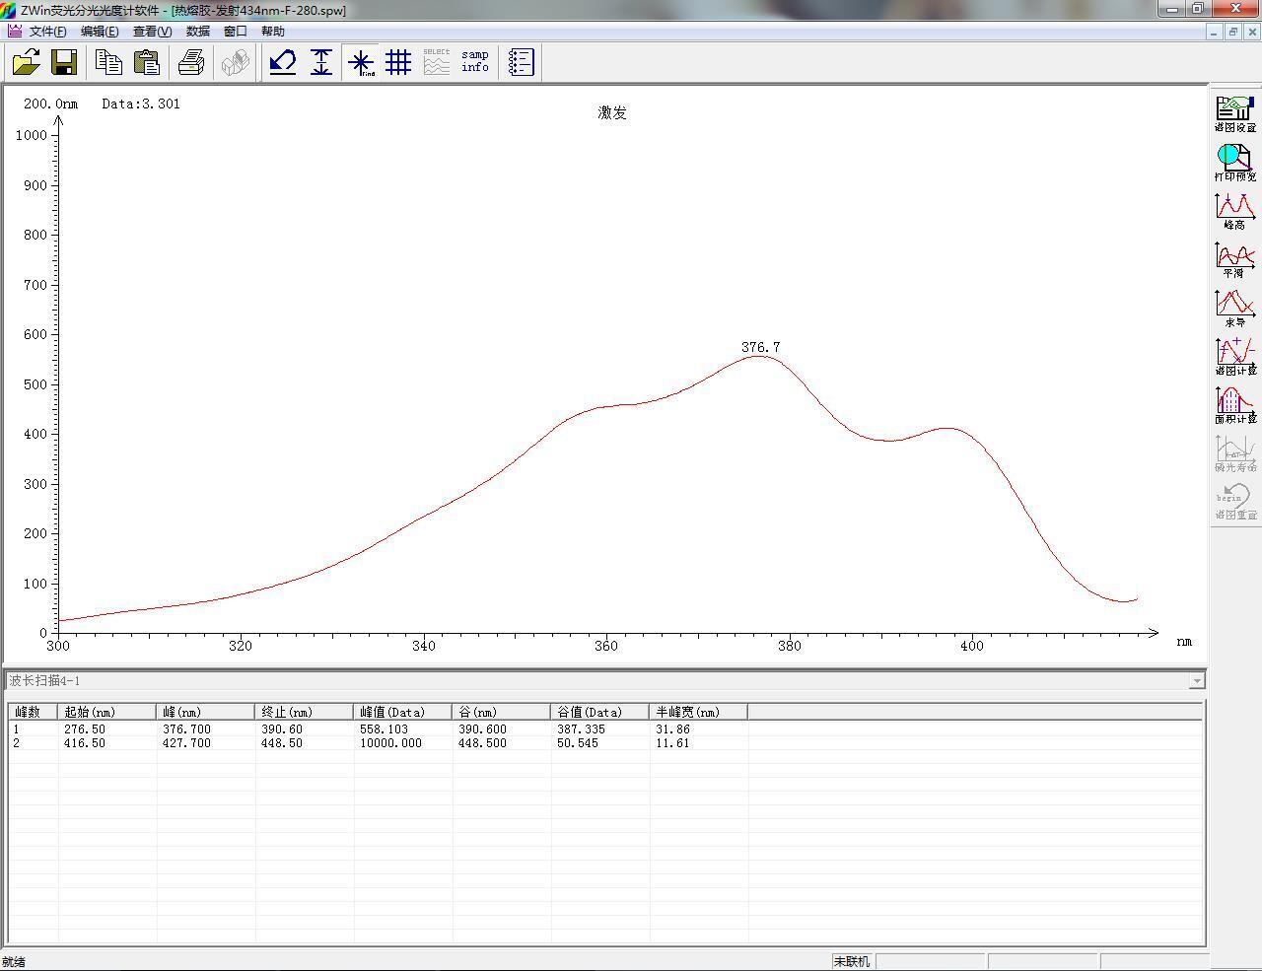Screen dimensions: 1262x971
Task: Copy data with the copy icon
Action: [x=108, y=62]
